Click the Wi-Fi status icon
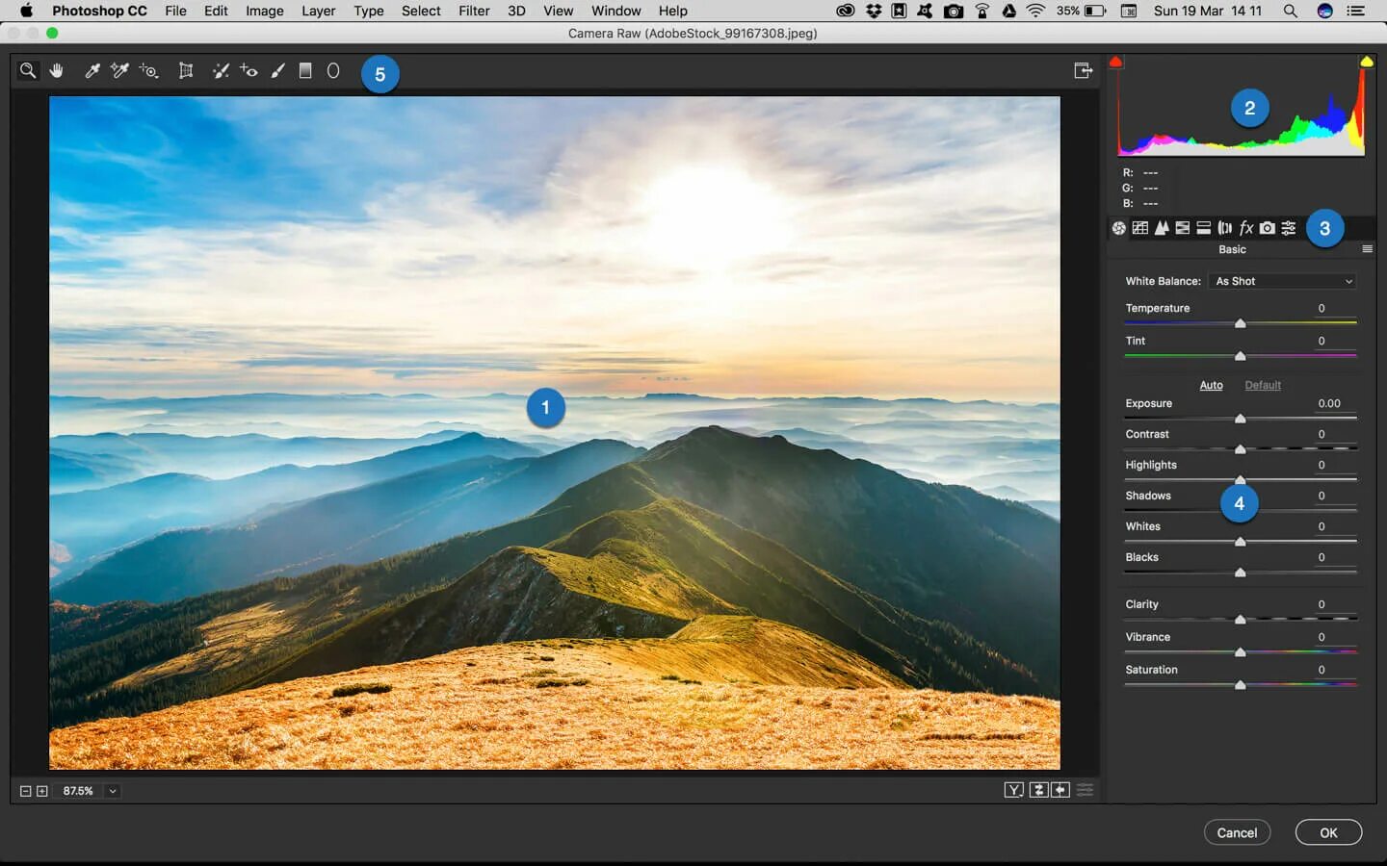The image size is (1387, 866). pyautogui.click(x=1035, y=11)
